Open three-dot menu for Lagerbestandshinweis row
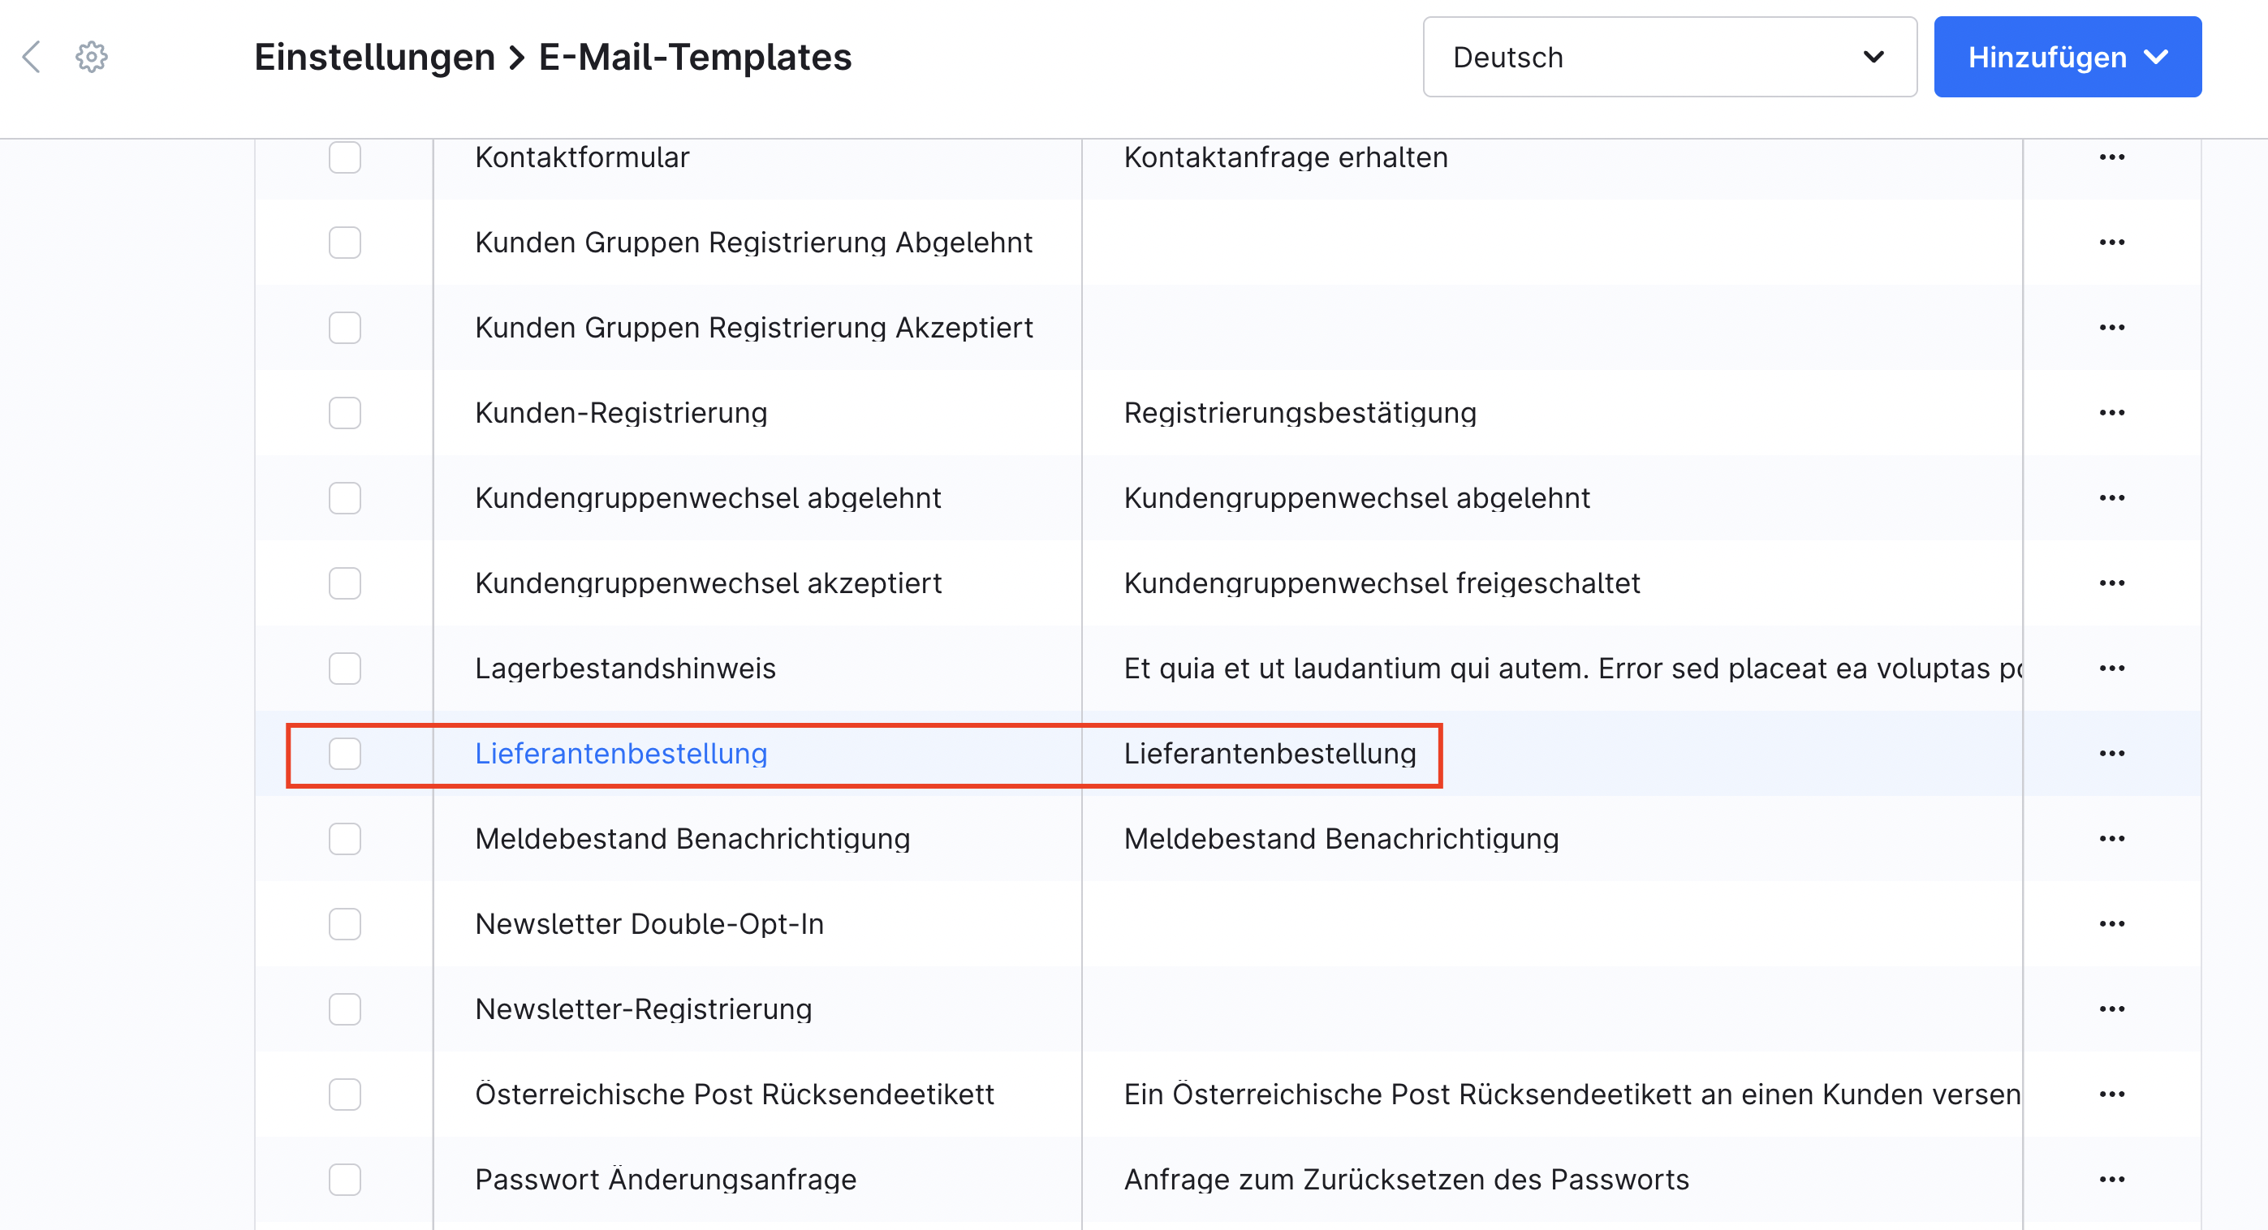Viewport: 2268px width, 1230px height. pyautogui.click(x=2111, y=669)
